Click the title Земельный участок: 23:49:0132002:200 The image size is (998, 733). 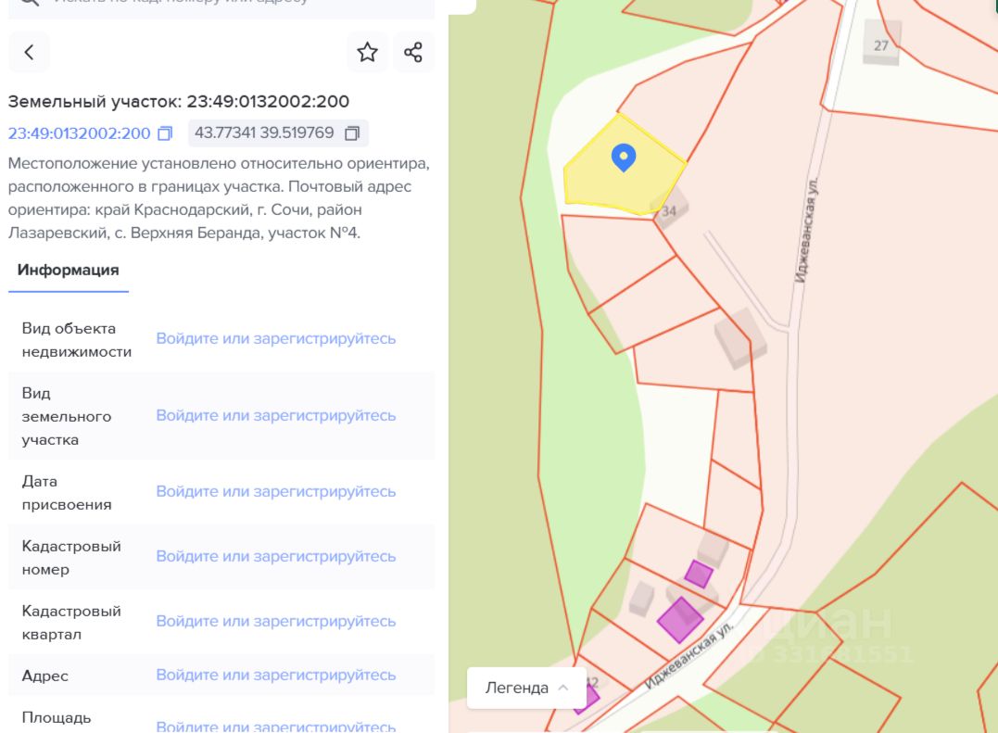[178, 101]
